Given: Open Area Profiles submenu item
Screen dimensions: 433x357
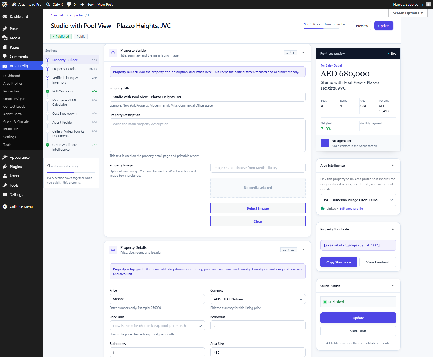Looking at the screenshot, I should tap(13, 83).
